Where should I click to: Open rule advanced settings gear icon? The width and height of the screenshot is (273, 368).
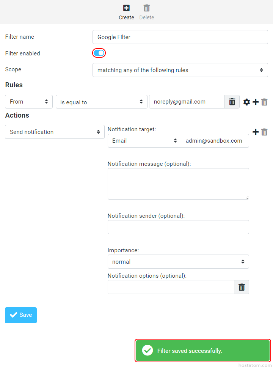[246, 102]
